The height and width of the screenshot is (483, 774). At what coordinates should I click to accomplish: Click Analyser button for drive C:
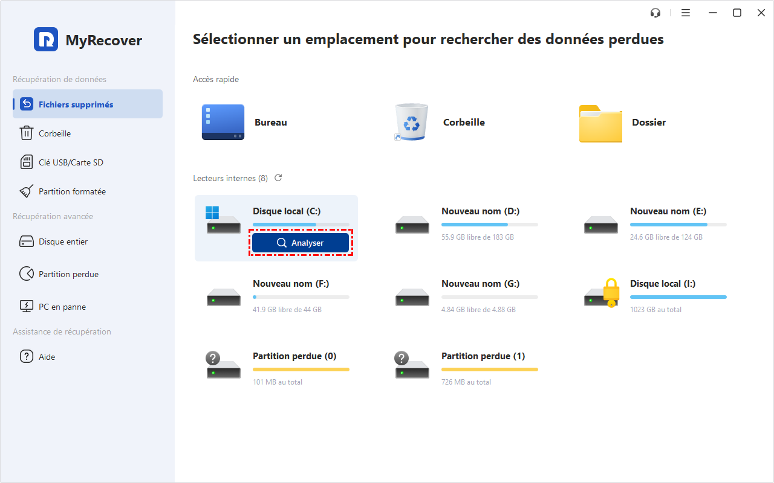301,243
